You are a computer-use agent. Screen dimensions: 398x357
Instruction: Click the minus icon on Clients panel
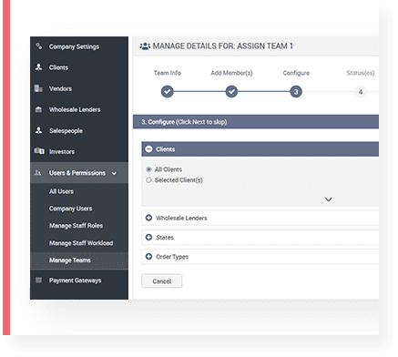(148, 149)
